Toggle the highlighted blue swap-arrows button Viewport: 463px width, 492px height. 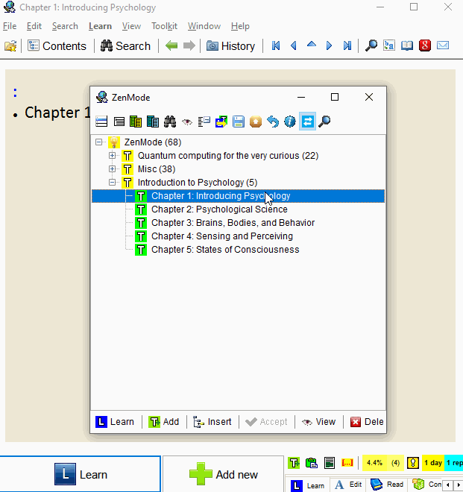tap(307, 122)
